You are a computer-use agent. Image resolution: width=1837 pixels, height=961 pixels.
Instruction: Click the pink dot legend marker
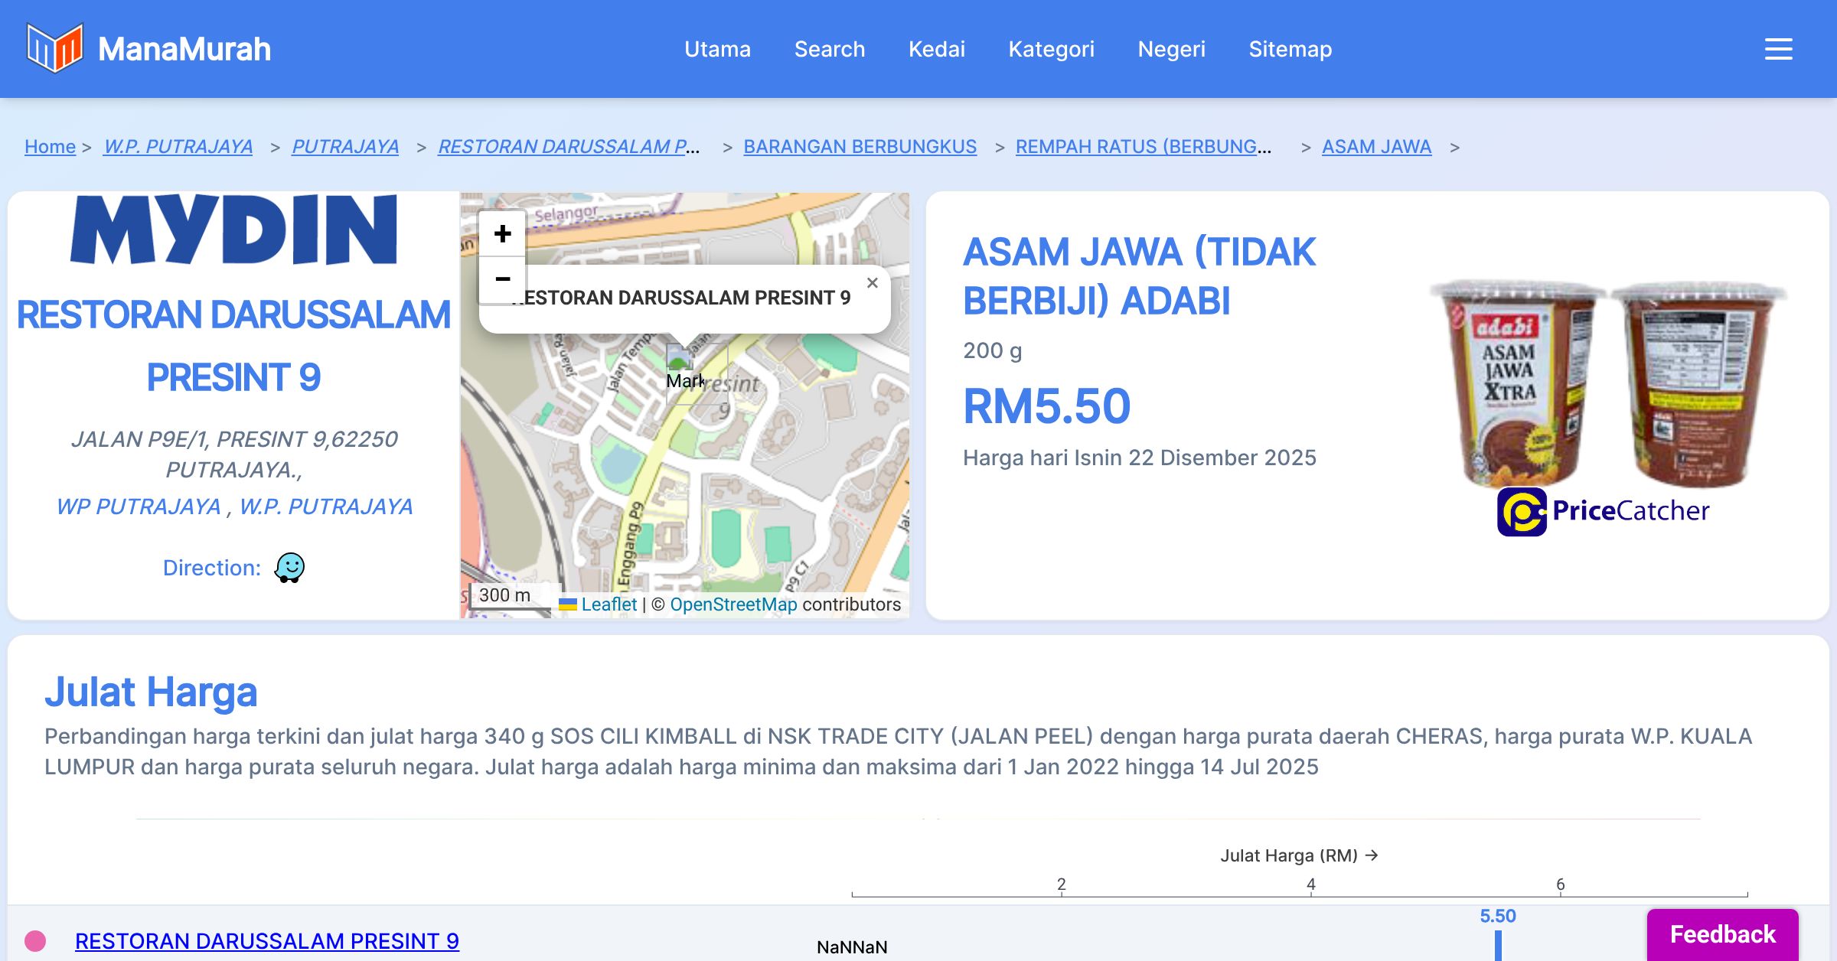pyautogui.click(x=35, y=940)
